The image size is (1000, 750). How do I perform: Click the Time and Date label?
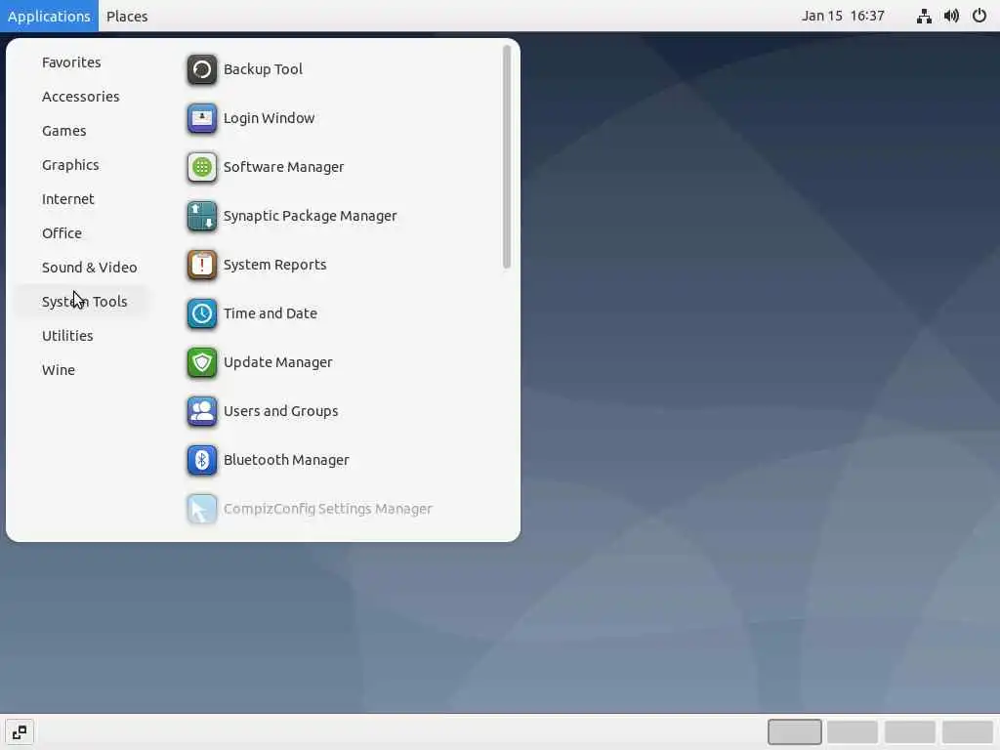[x=270, y=313]
